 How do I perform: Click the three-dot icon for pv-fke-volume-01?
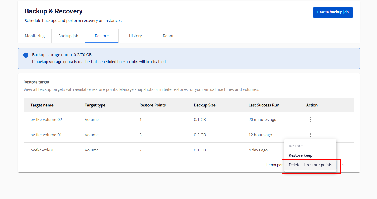click(310, 135)
